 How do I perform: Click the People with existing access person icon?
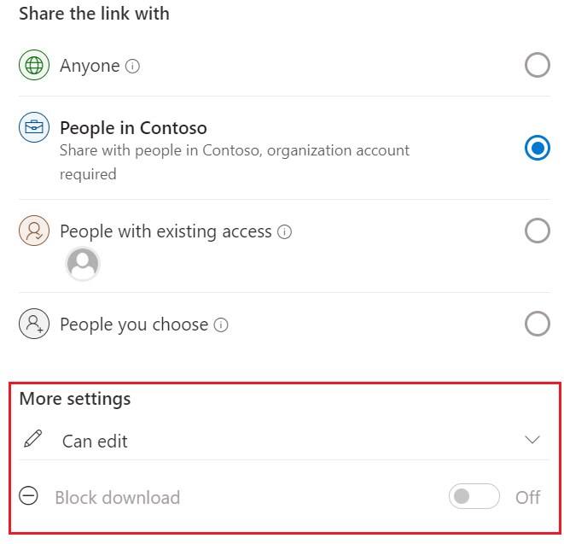click(x=34, y=231)
